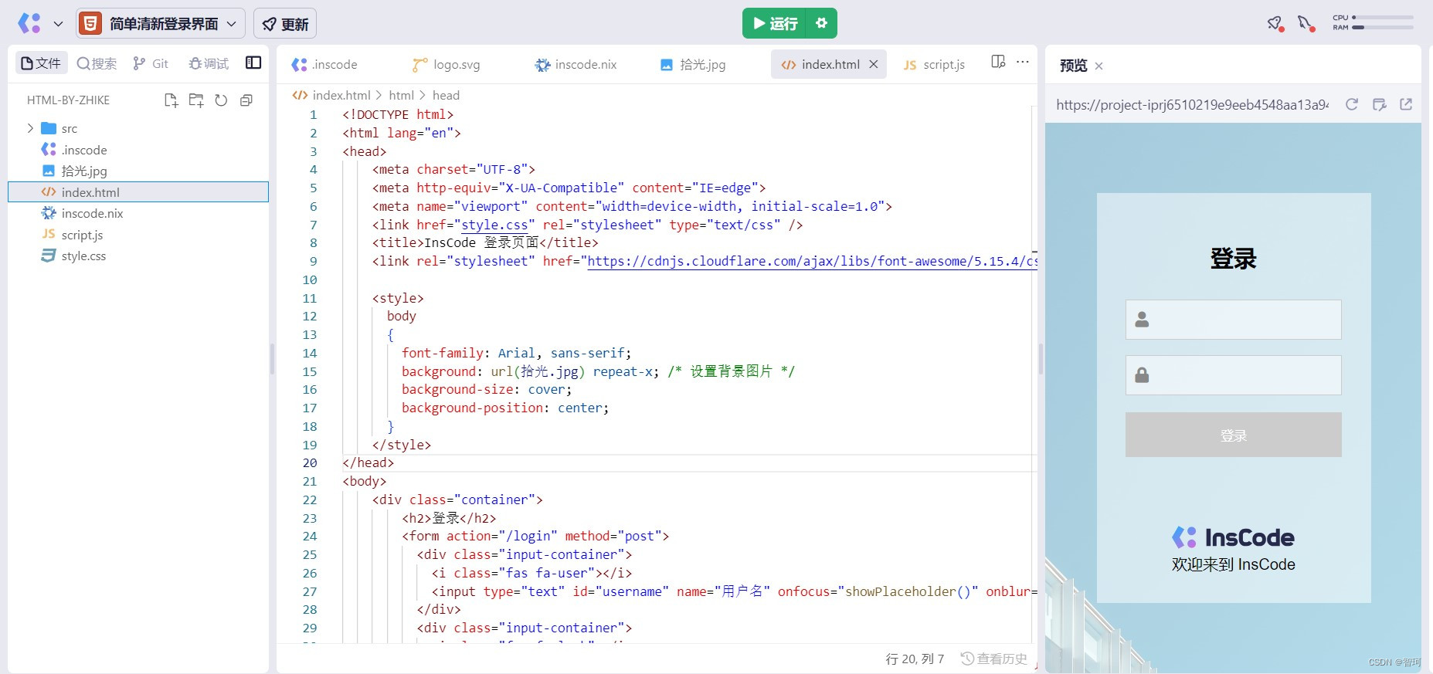
Task: Open the 调试 debug tab
Action: pos(209,63)
